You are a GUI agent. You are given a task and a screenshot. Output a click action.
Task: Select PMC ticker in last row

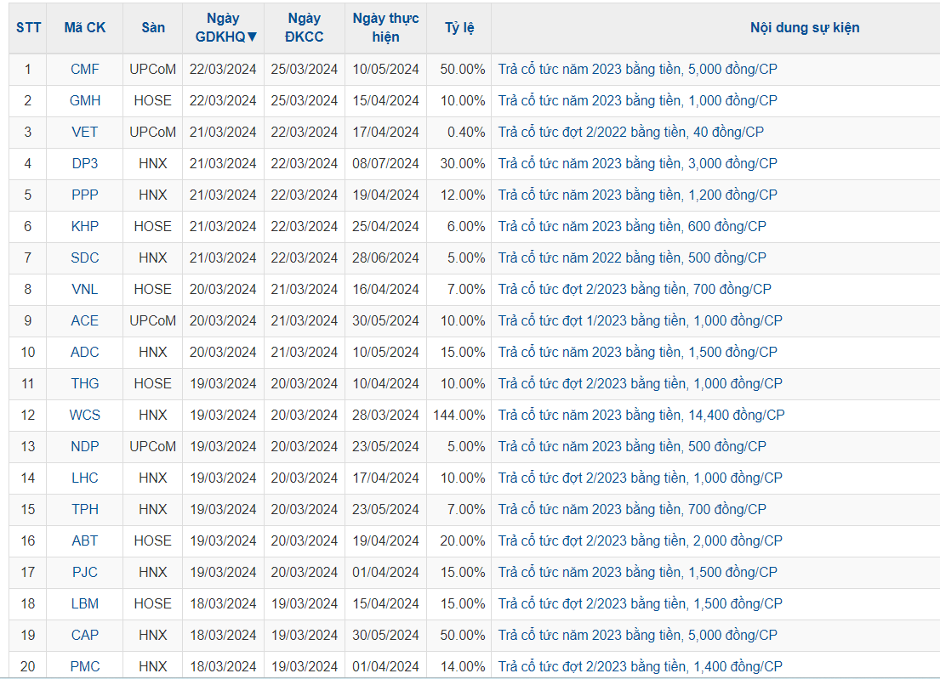click(85, 666)
